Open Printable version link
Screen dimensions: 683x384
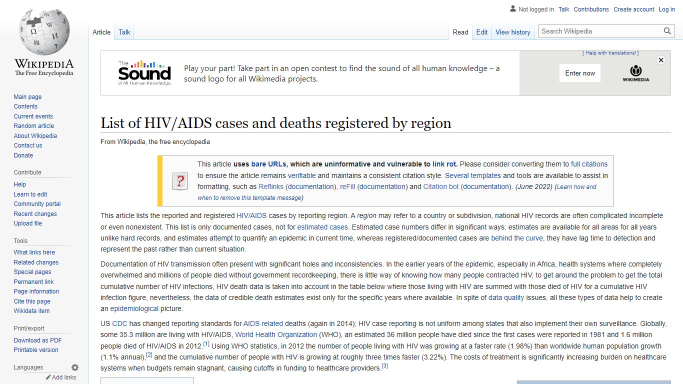coord(36,350)
